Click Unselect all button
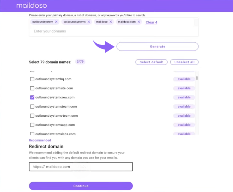 coord(184,62)
